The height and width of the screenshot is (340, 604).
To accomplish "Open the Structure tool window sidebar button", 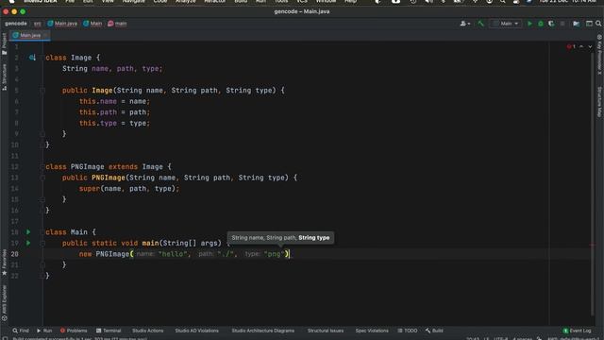I will (4, 77).
